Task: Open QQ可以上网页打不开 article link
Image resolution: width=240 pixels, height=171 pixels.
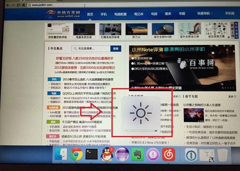Action: pyautogui.click(x=89, y=93)
